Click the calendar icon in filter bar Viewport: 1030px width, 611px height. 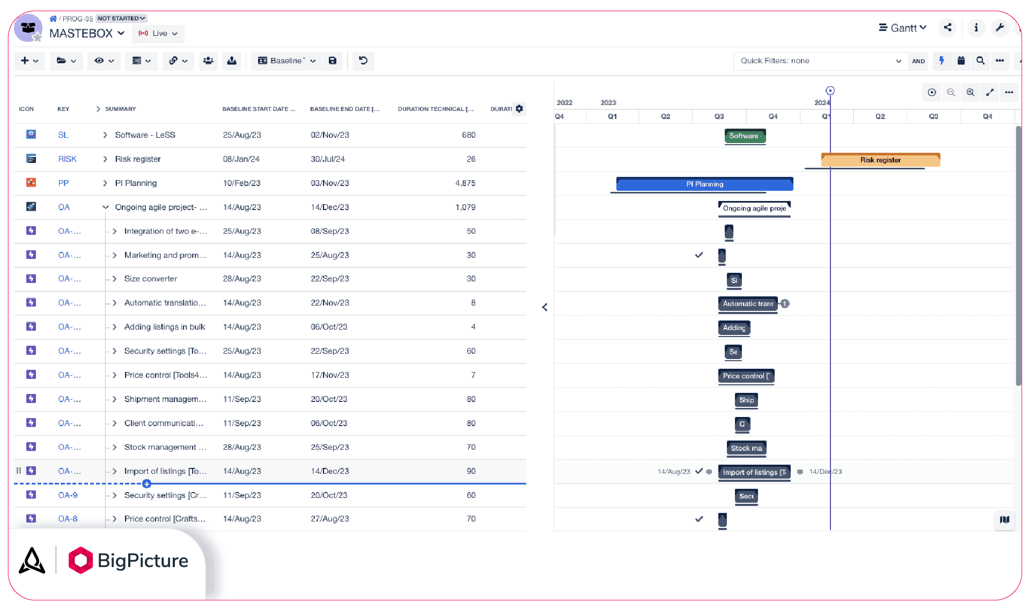coord(961,61)
